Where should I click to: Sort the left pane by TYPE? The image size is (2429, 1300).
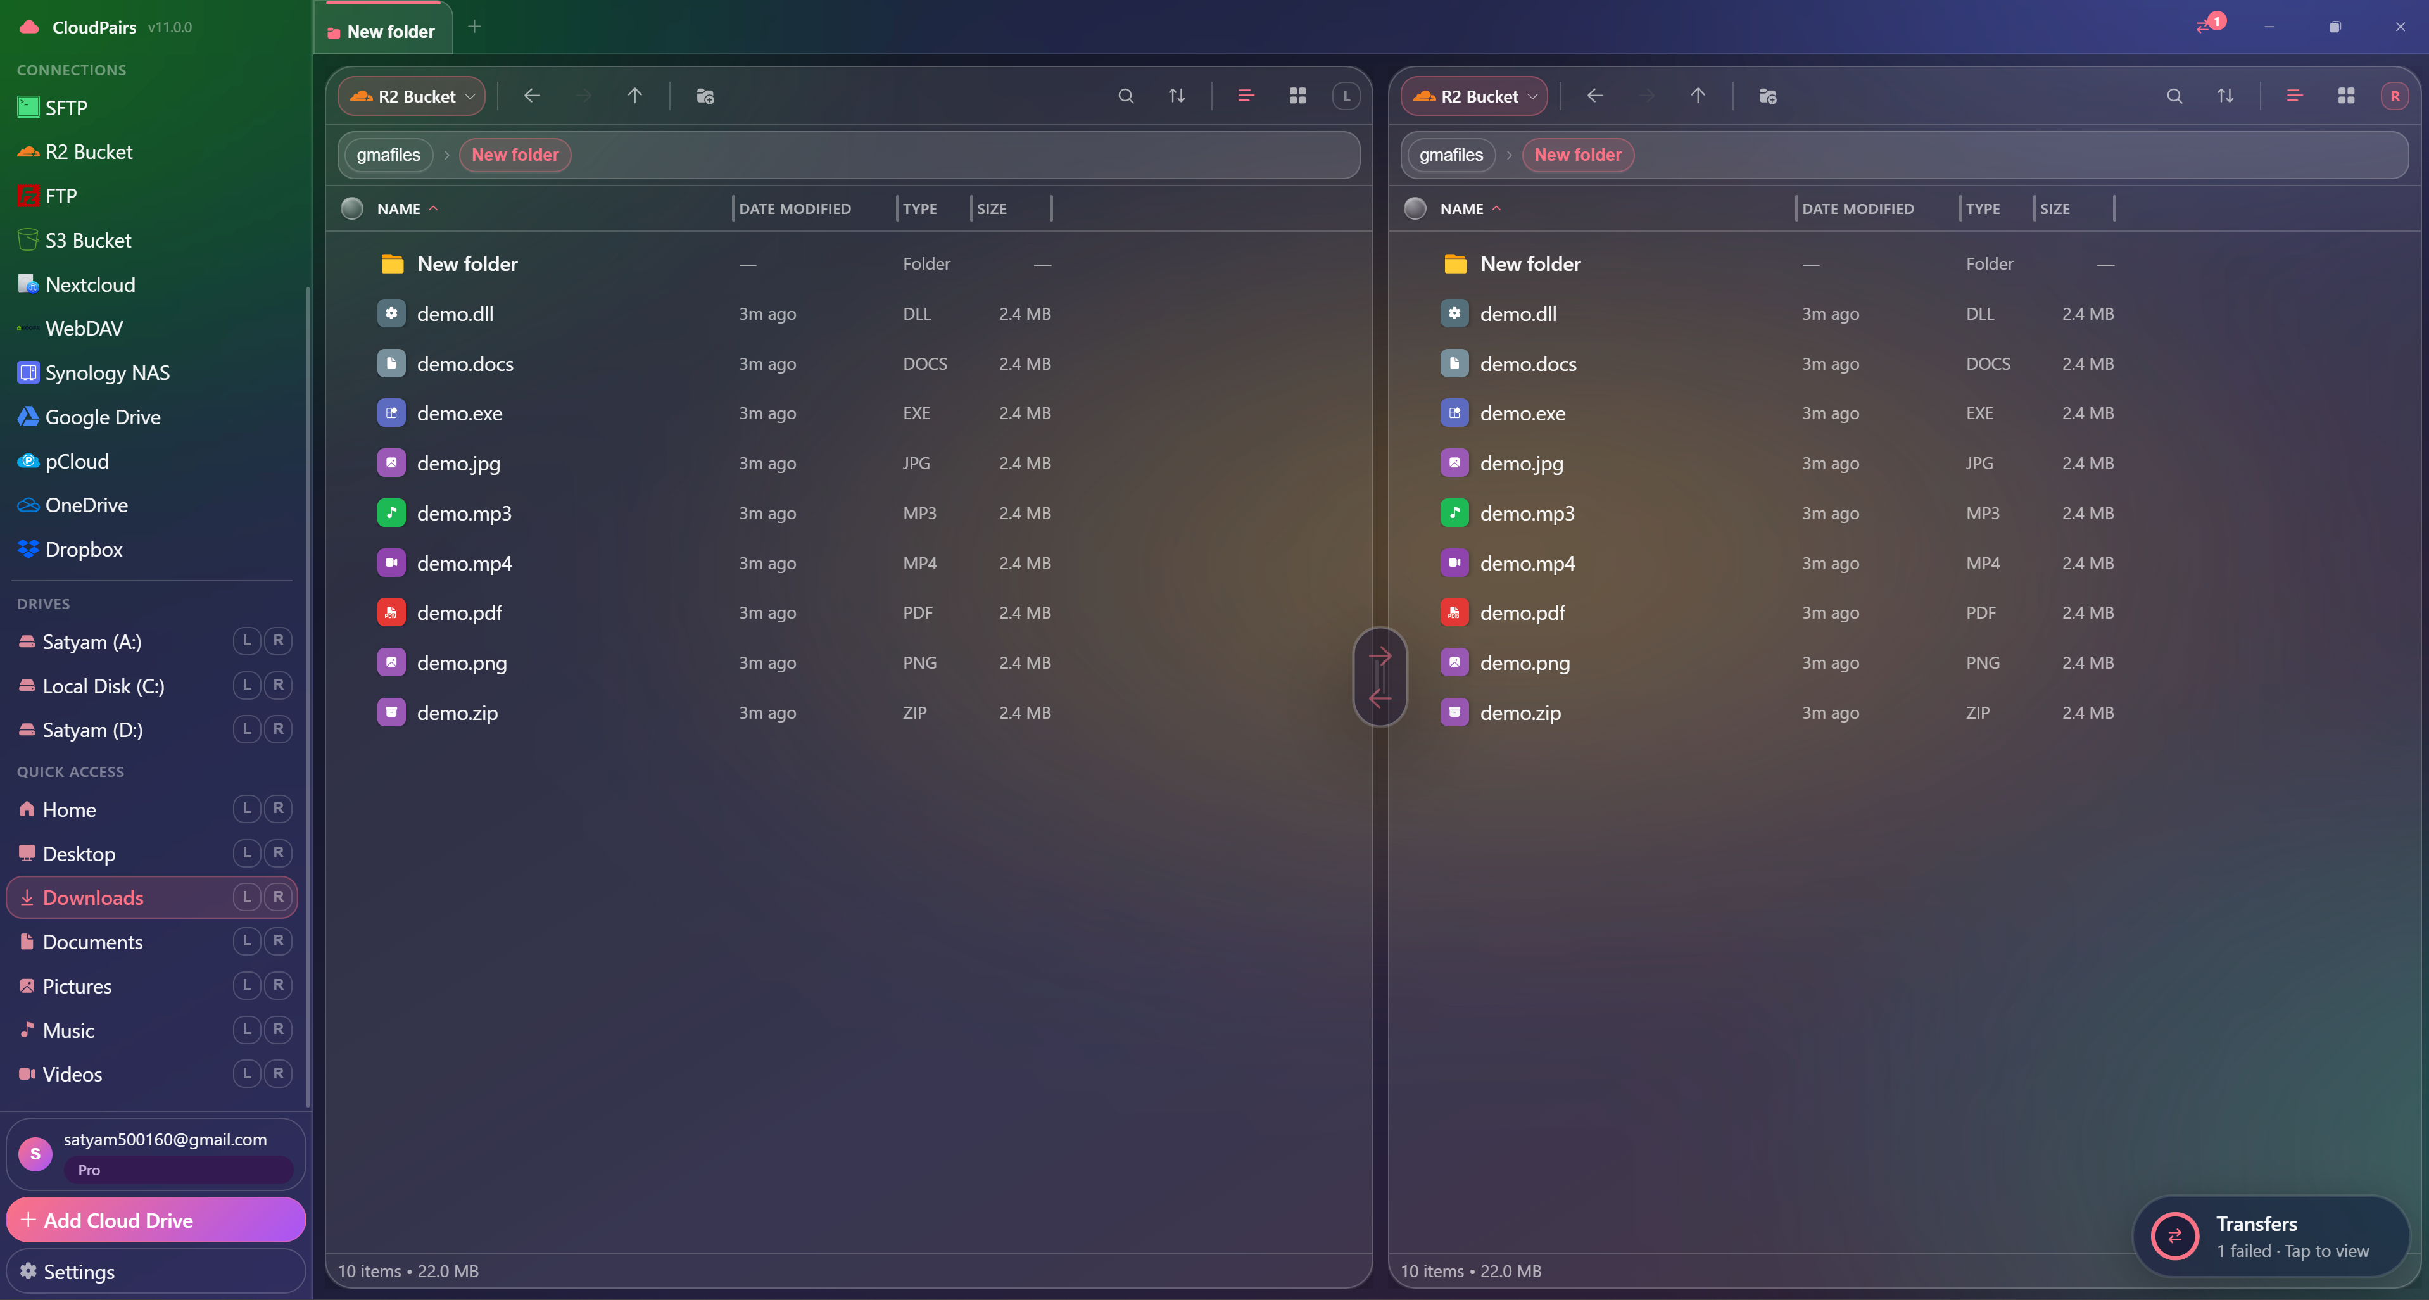click(x=919, y=208)
